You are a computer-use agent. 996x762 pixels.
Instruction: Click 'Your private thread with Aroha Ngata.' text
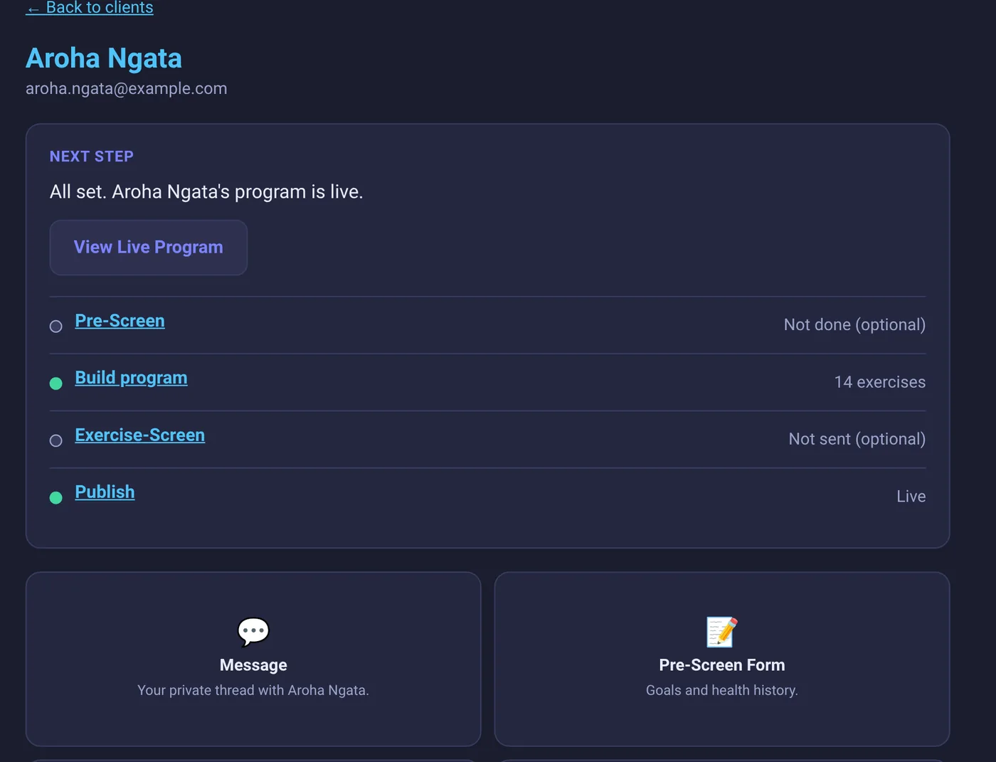pyautogui.click(x=253, y=690)
